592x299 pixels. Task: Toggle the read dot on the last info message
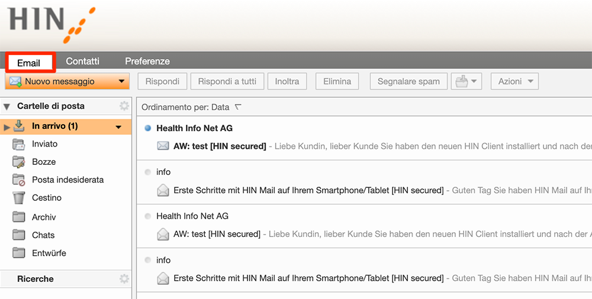(x=147, y=260)
